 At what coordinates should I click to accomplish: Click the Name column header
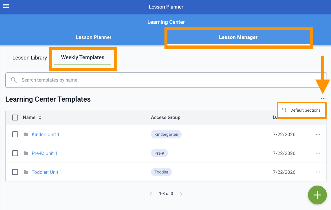point(29,118)
